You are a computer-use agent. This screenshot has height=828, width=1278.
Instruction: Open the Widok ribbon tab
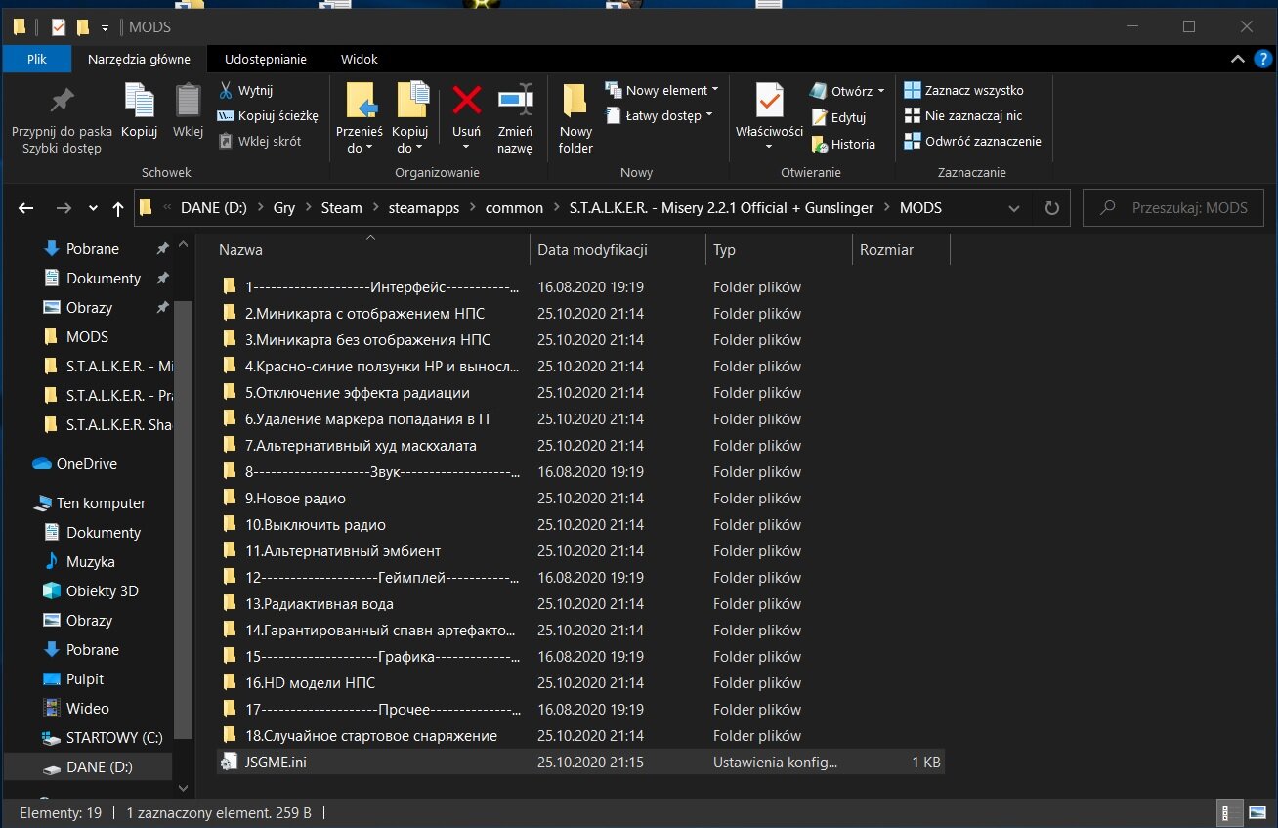tap(359, 59)
